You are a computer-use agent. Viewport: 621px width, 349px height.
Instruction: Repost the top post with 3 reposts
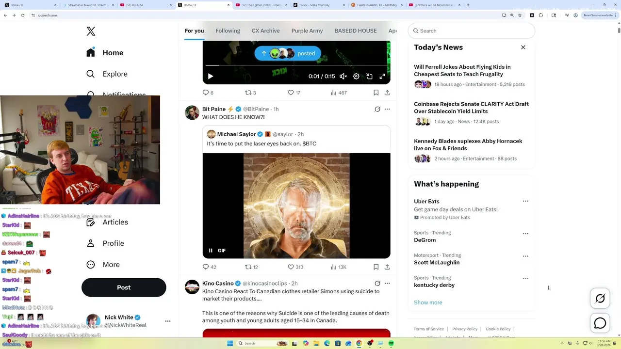[x=250, y=93]
